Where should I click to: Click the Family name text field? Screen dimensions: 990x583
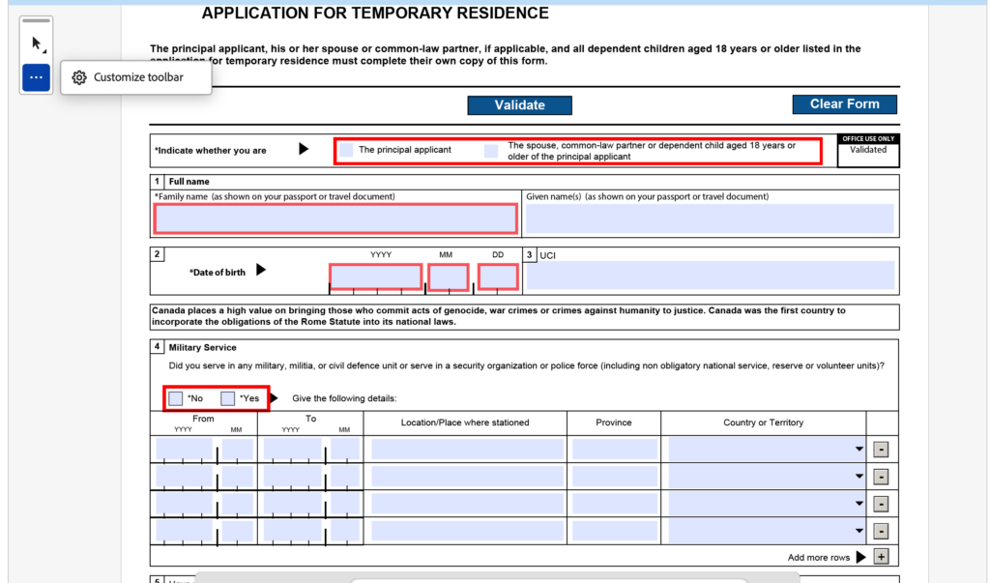point(335,219)
